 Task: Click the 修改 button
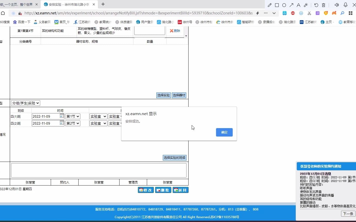[146, 190]
